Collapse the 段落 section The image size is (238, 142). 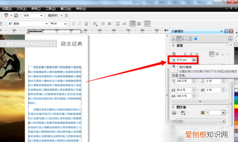coord(173,45)
